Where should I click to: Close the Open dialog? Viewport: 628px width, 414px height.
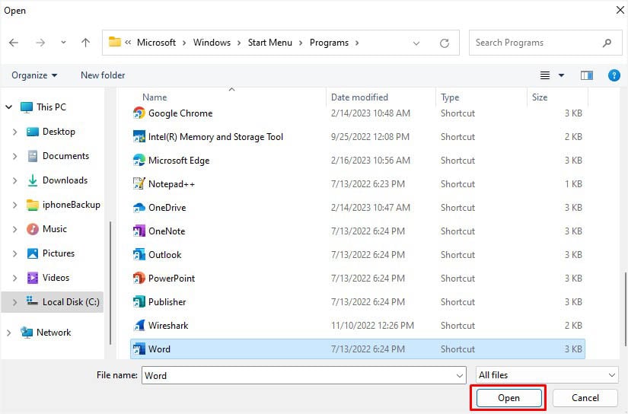[620, 10]
